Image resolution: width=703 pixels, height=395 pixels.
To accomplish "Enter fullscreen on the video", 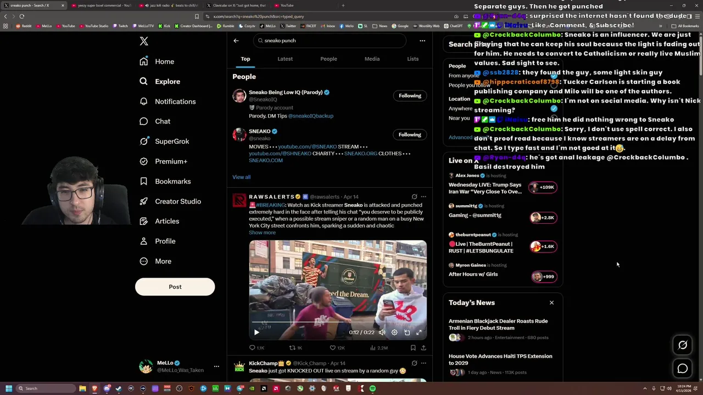I will 419,332.
